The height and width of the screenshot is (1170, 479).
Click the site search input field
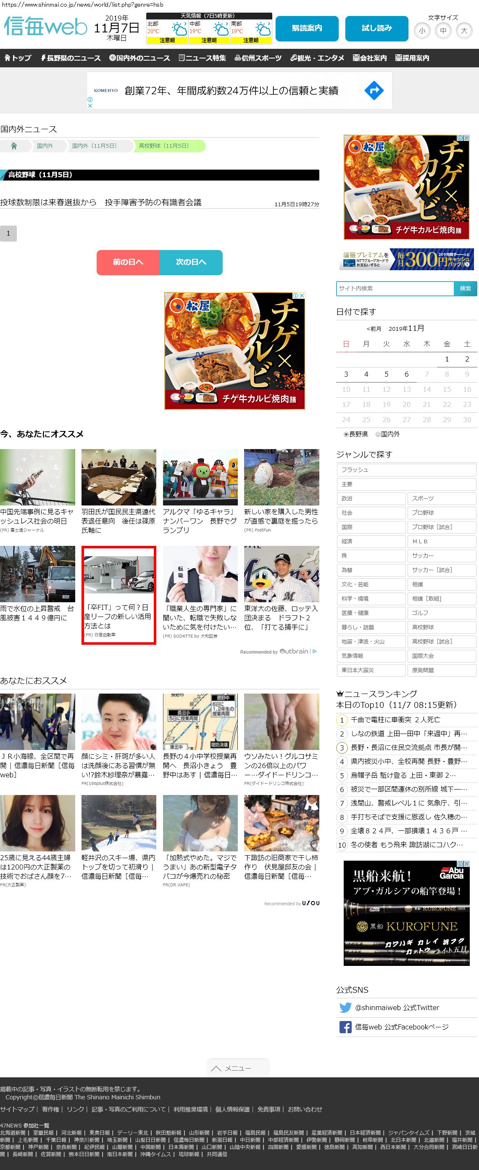[395, 288]
